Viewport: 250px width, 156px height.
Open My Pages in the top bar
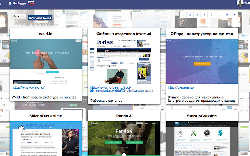[19, 4]
